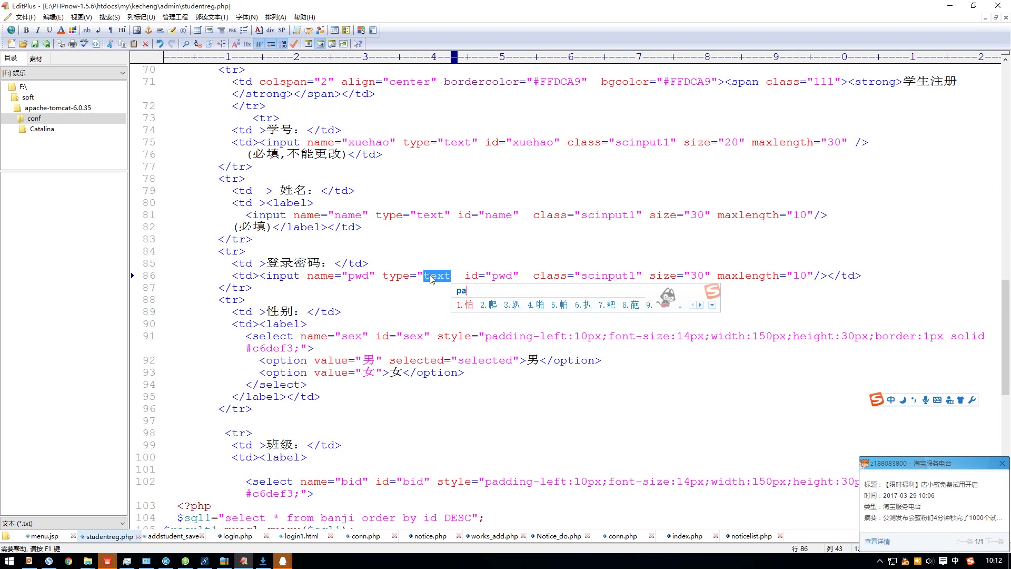Viewport: 1011px width, 569px height.
Task: Close the 淘宝服务电台 notification popup
Action: point(1002,463)
